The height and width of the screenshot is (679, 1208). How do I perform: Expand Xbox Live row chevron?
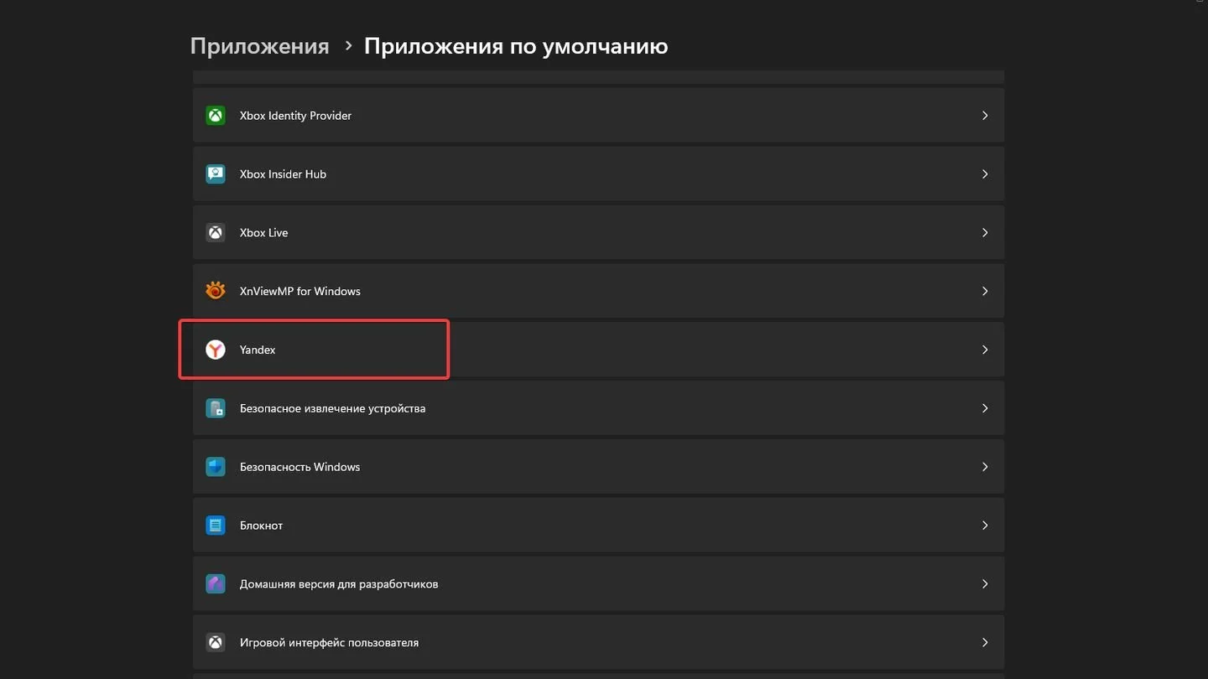pos(985,233)
